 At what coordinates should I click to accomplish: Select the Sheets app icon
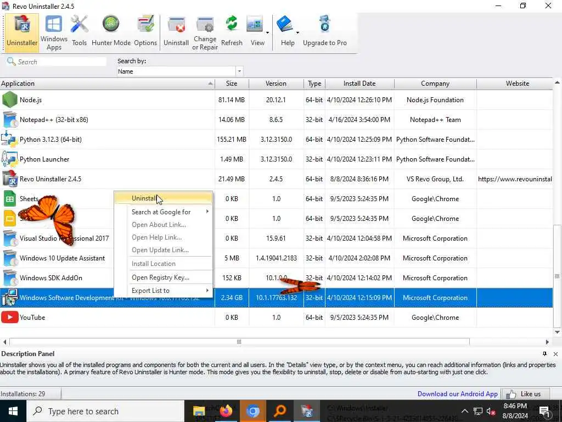(10, 198)
